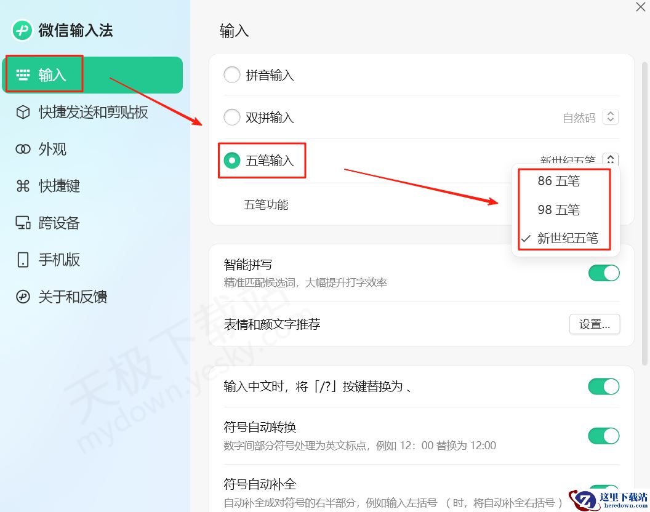Click the 五笔功能 link

point(265,205)
